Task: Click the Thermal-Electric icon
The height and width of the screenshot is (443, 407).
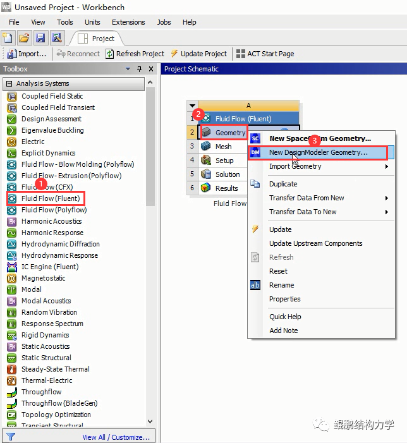Action: coord(11,380)
